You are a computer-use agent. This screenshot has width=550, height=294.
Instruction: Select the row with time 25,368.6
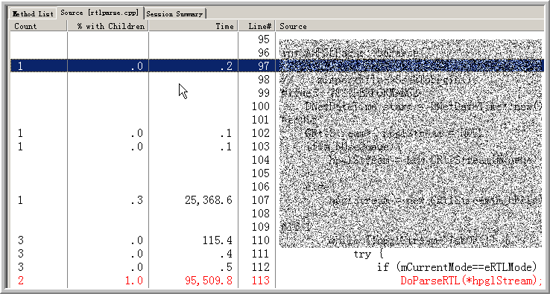pos(277,200)
